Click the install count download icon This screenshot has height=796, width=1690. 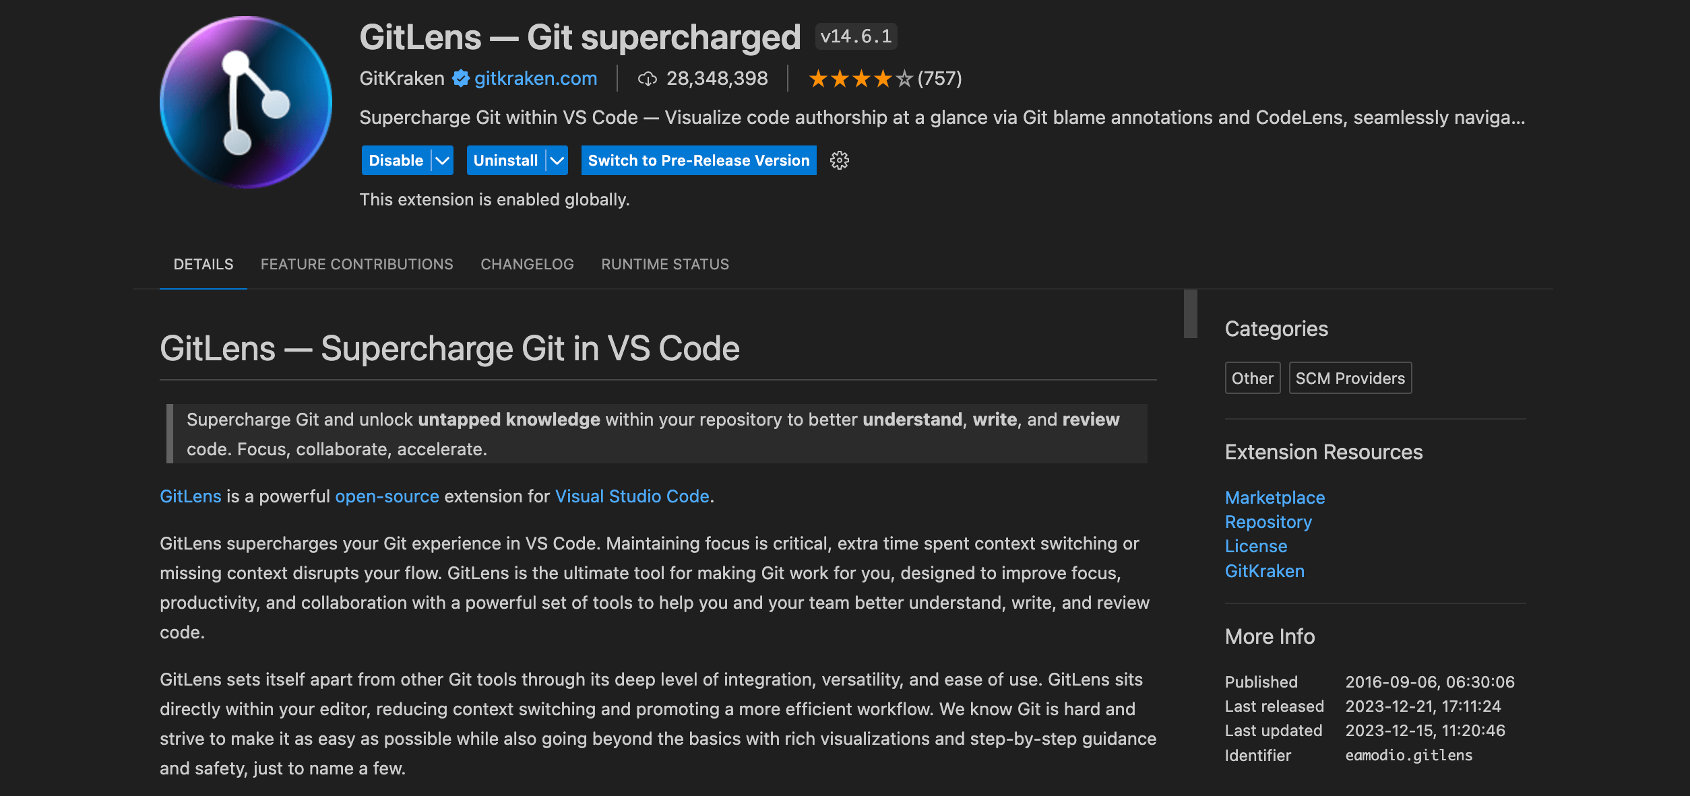(647, 79)
